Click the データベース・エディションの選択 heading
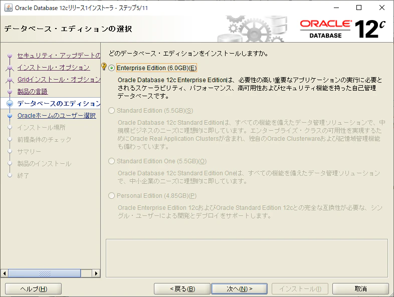 click(68, 29)
